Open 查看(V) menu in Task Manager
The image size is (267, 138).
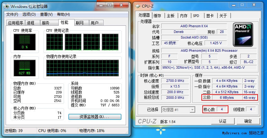pyautogui.click(x=46, y=14)
